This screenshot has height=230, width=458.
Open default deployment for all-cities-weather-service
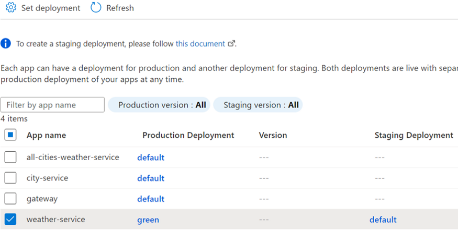pos(151,158)
